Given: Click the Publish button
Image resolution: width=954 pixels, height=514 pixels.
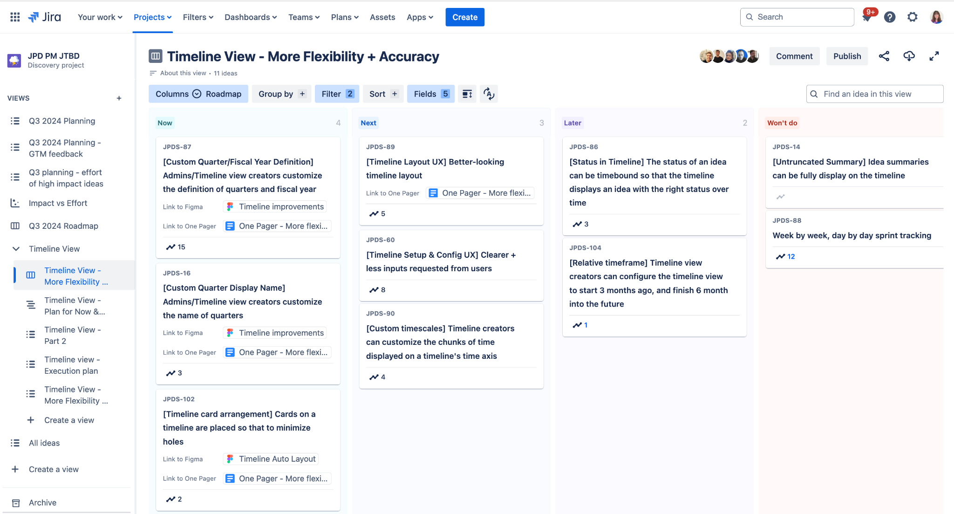Looking at the screenshot, I should click(x=847, y=56).
